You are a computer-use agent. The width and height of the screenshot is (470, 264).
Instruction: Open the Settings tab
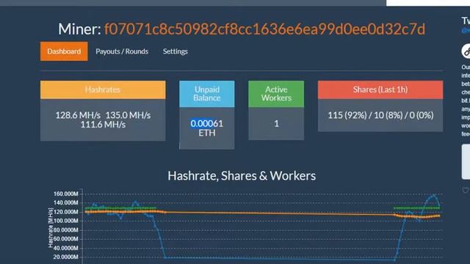click(x=176, y=51)
